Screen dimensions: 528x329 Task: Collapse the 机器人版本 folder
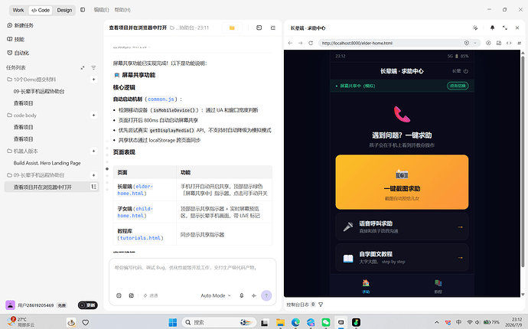[x=22, y=151]
